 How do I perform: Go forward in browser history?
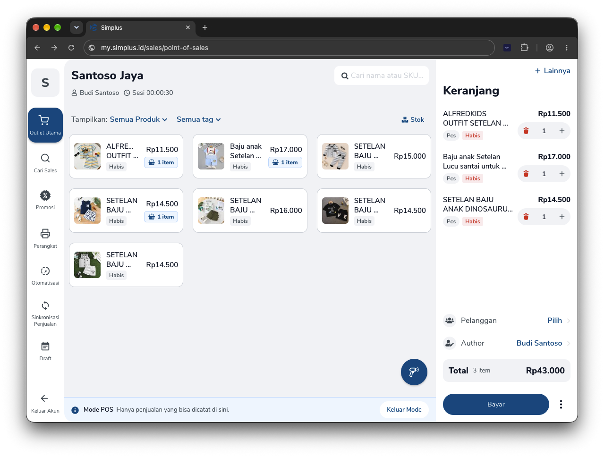tap(54, 48)
